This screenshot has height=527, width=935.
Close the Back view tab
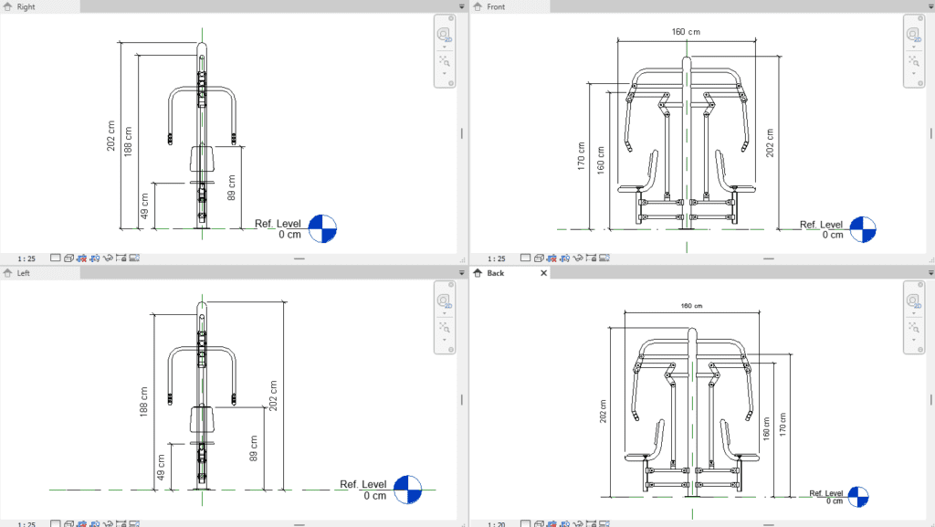pyautogui.click(x=543, y=273)
